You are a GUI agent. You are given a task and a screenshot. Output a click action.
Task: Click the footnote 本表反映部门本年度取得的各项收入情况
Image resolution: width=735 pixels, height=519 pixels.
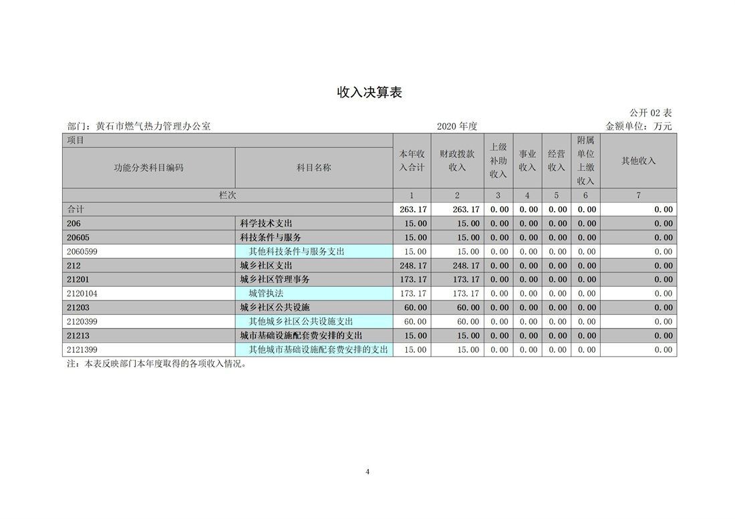tap(166, 364)
